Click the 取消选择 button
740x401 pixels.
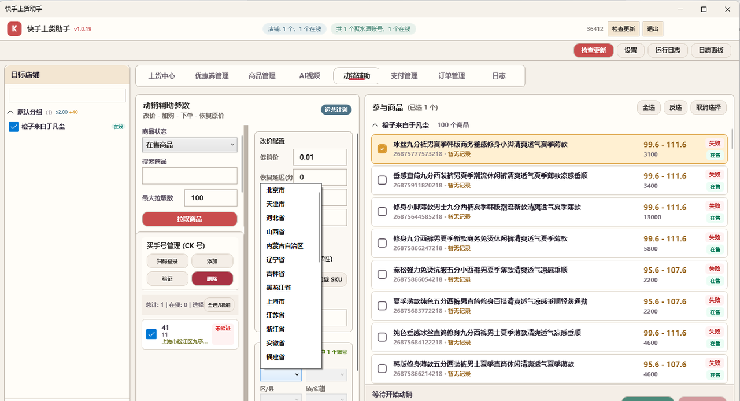[x=708, y=108]
